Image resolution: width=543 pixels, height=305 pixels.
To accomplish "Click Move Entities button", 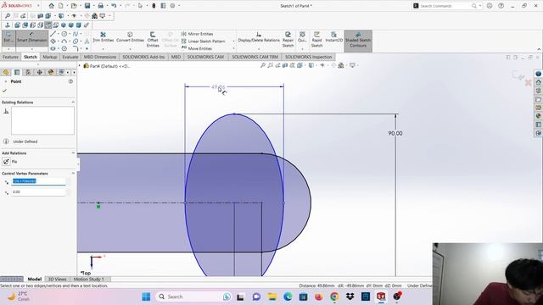I will [x=197, y=48].
